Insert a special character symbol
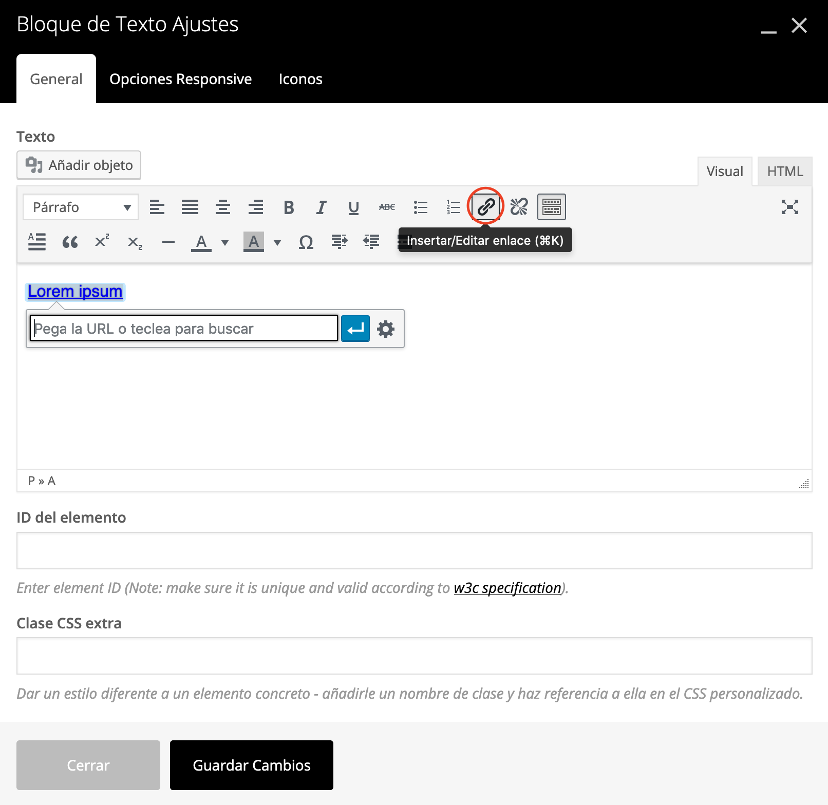The image size is (828, 805). coord(306,241)
